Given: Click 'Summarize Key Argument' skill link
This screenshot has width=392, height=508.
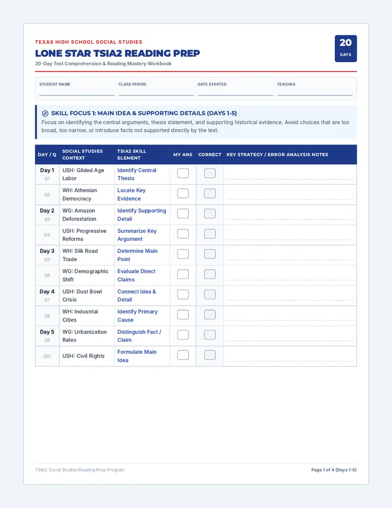Looking at the screenshot, I should point(137,235).
